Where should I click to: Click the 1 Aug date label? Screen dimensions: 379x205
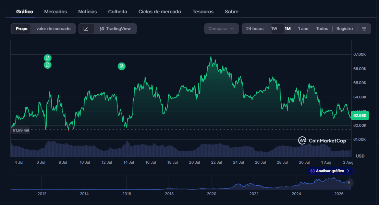(326, 162)
